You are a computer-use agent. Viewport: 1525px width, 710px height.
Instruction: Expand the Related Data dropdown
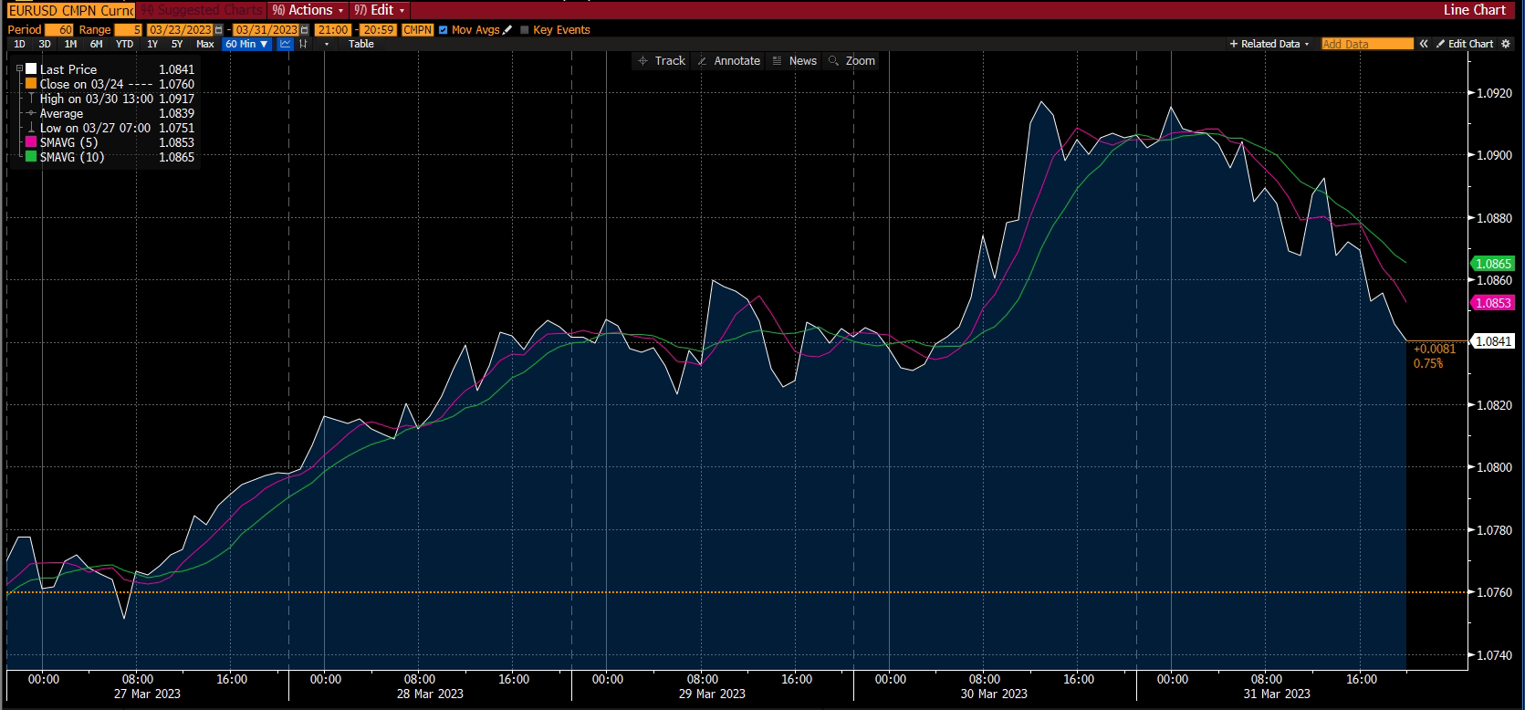tap(1269, 44)
